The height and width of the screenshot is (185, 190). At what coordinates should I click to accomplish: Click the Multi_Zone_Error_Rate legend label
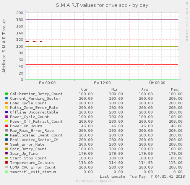point(34,108)
